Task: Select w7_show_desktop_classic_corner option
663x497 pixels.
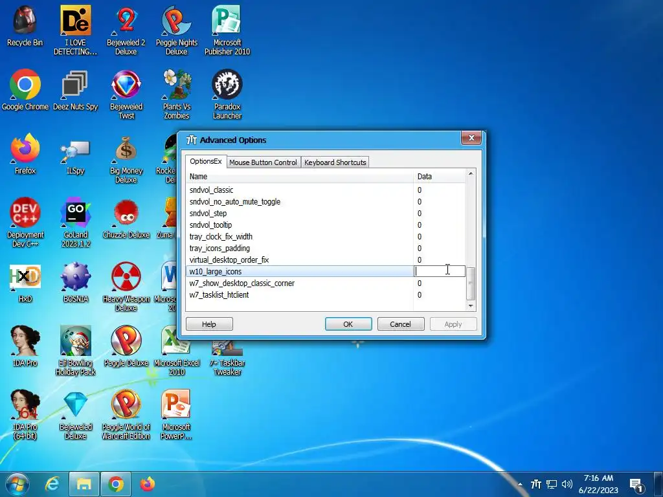Action: tap(325, 283)
